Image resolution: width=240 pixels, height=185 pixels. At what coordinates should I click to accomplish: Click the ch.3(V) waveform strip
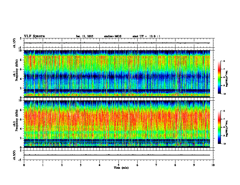[117, 155]
